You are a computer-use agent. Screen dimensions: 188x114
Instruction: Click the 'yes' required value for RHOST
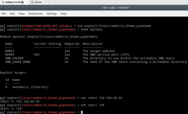(x=67, y=51)
